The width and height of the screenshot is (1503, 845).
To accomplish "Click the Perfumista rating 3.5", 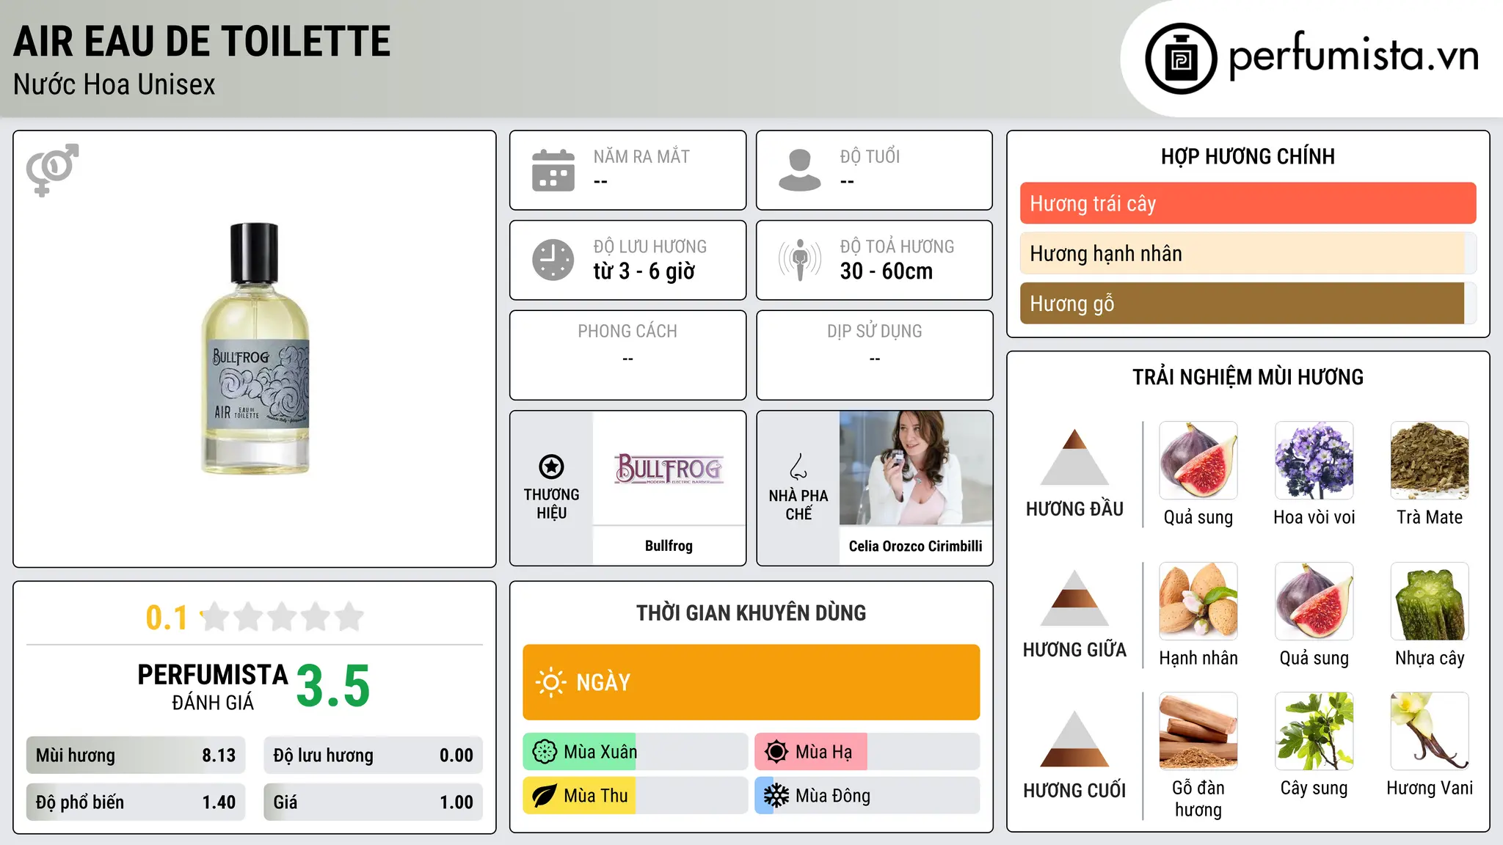I will coord(333,686).
